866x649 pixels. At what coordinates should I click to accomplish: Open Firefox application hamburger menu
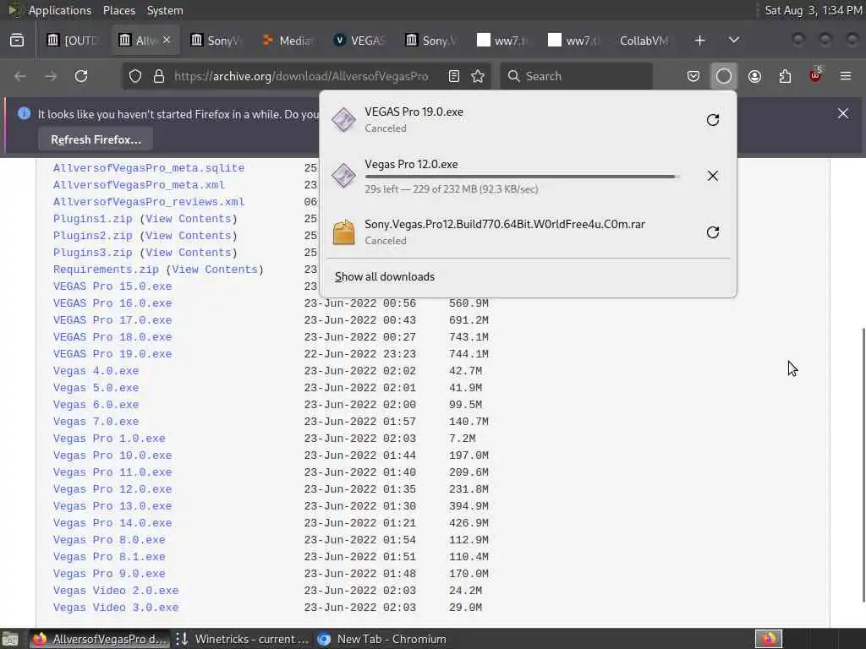(846, 76)
